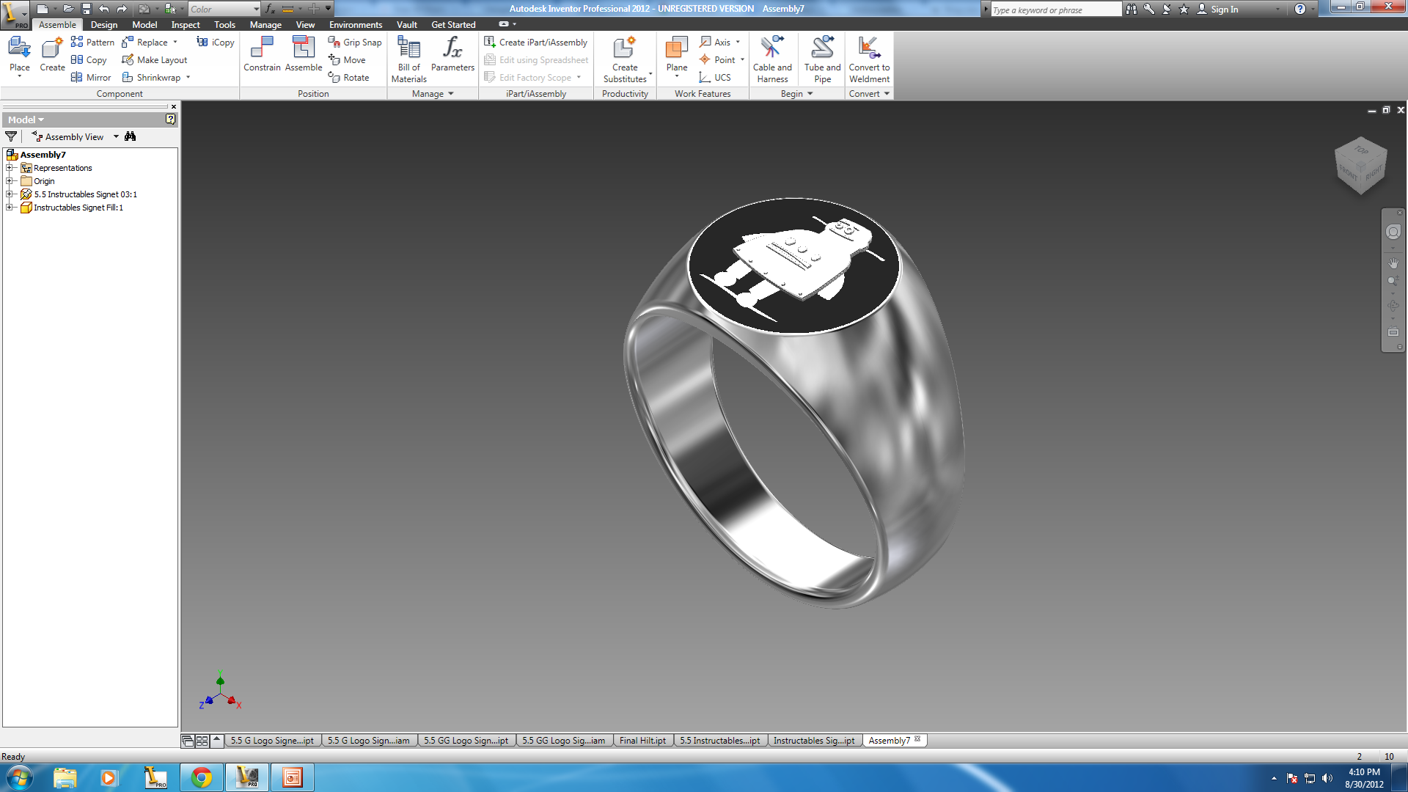Open Google Chrome from taskbar
The width and height of the screenshot is (1408, 792).
pos(202,777)
